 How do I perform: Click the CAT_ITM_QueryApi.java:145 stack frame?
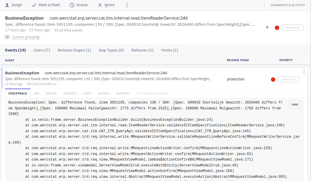coord(138,131)
